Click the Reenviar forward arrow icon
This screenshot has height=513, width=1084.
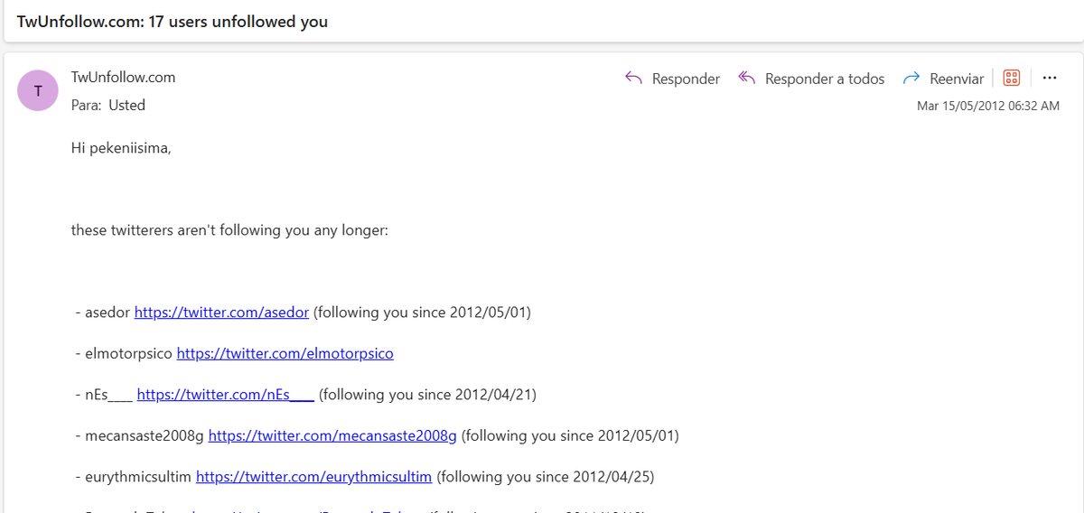coord(911,79)
